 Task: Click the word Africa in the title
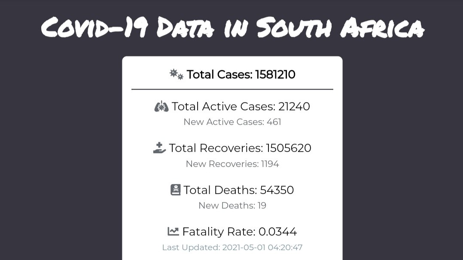pos(382,27)
